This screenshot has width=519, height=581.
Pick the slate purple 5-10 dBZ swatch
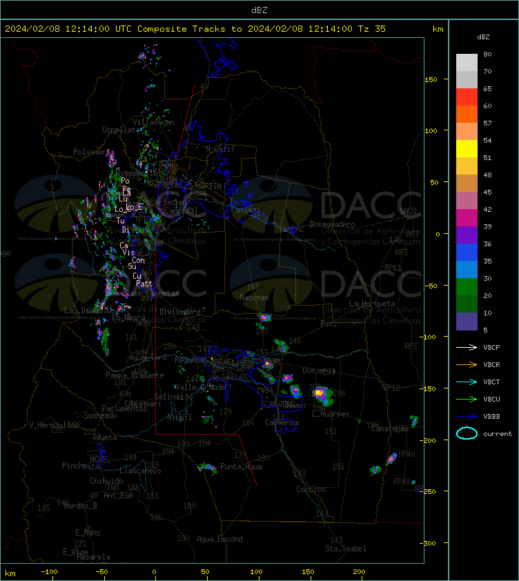[x=467, y=322]
